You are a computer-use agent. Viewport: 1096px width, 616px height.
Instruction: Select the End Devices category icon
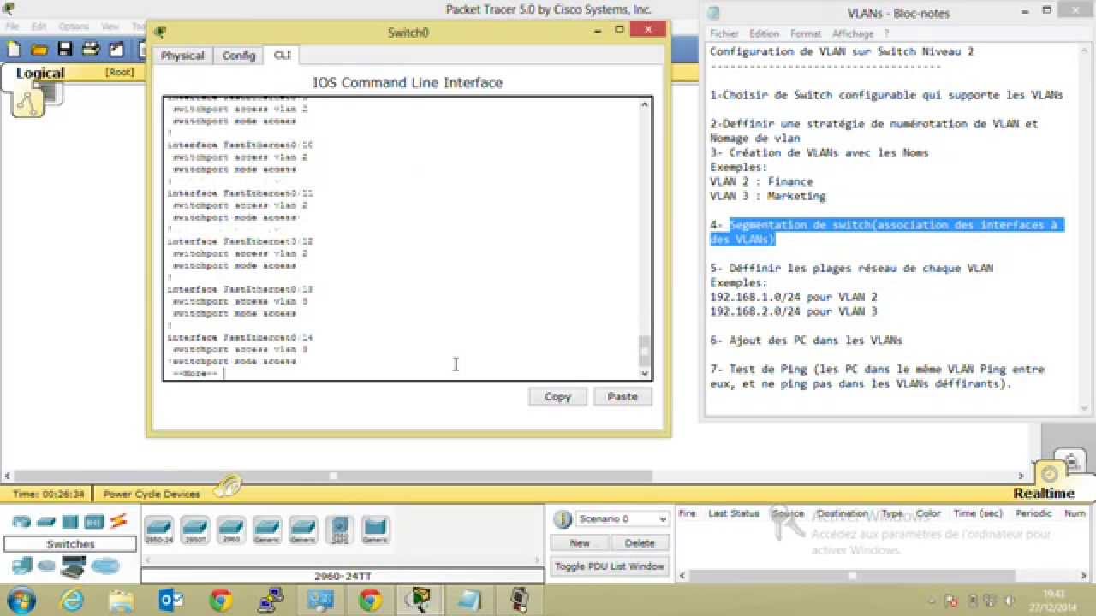click(x=21, y=566)
